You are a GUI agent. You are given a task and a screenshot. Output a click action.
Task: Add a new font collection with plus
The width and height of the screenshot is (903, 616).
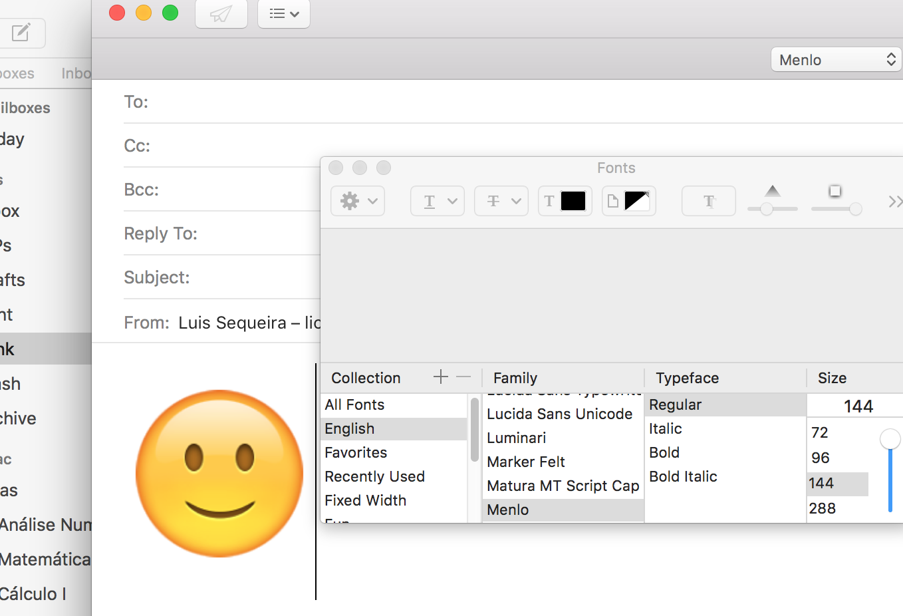pyautogui.click(x=440, y=377)
